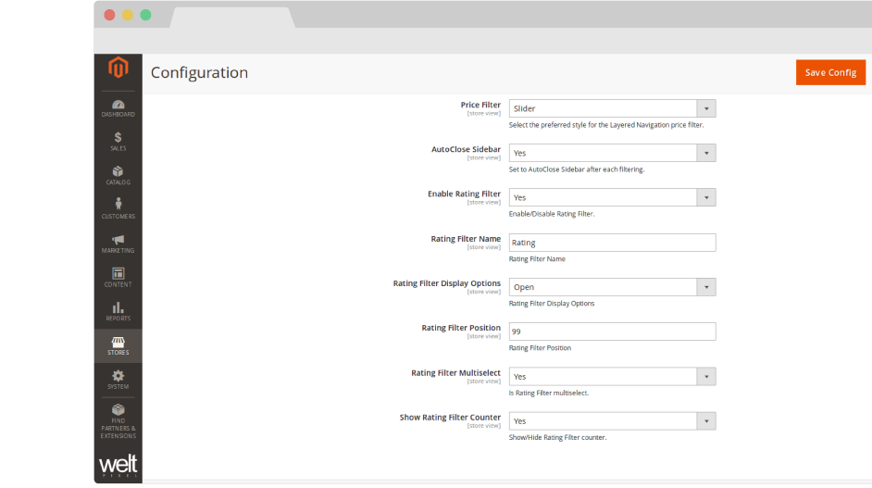872x488 pixels.
Task: Click the Magento logo icon
Action: click(x=118, y=69)
